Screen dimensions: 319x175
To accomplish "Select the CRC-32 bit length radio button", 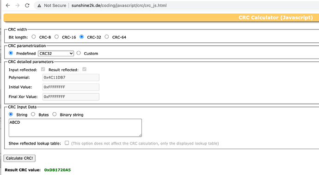I will (x=81, y=37).
